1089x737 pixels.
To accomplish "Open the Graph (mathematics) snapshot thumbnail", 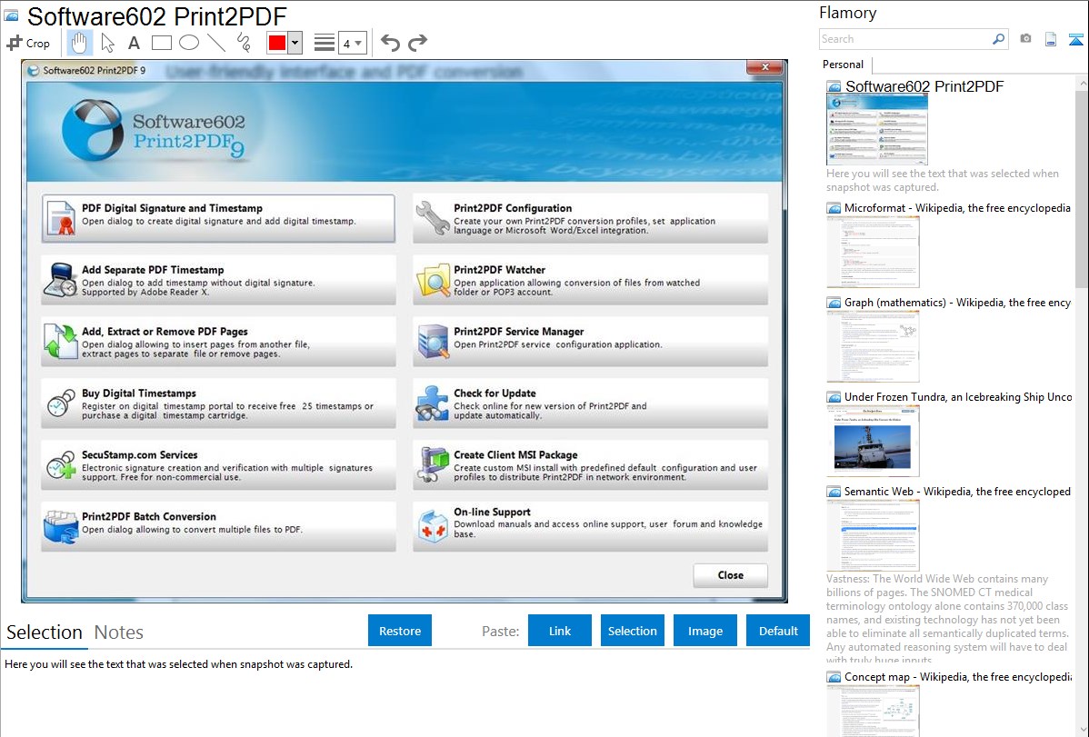I will (x=873, y=346).
